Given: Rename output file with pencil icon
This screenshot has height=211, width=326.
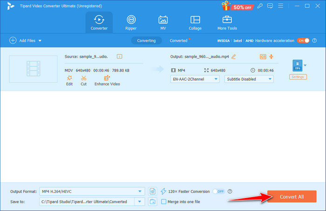Looking at the screenshot, I should 233,57.
